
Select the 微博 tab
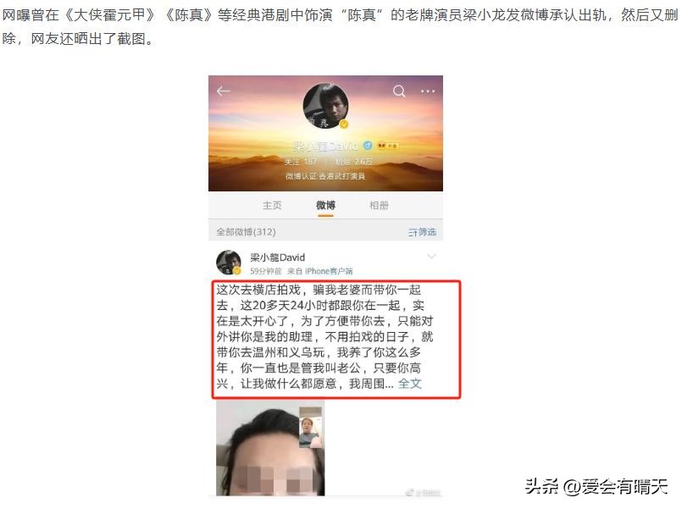(x=325, y=205)
